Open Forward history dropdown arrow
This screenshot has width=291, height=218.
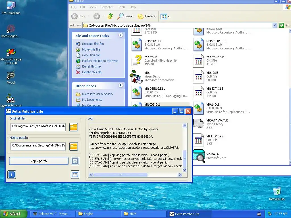[x=103, y=16]
